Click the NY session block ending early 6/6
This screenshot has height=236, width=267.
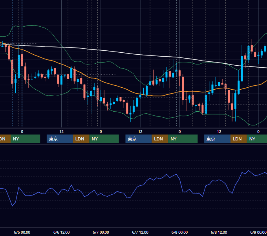[25, 139]
